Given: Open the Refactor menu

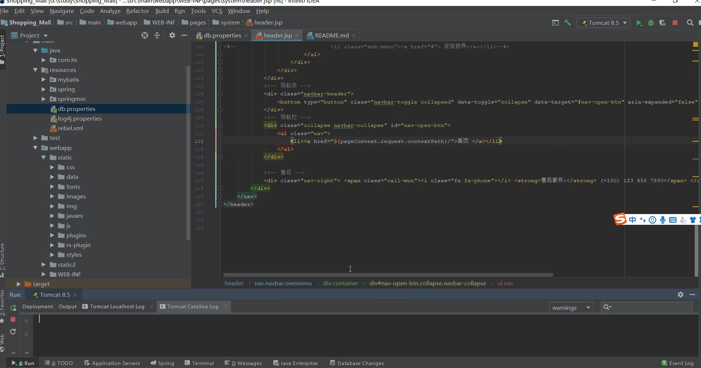Looking at the screenshot, I should point(137,11).
